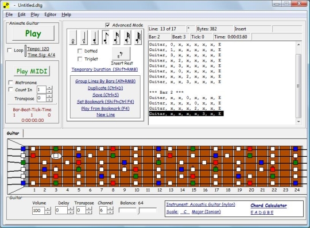
Task: Increase the Guitar Channel spinner
Action: [x=110, y=208]
